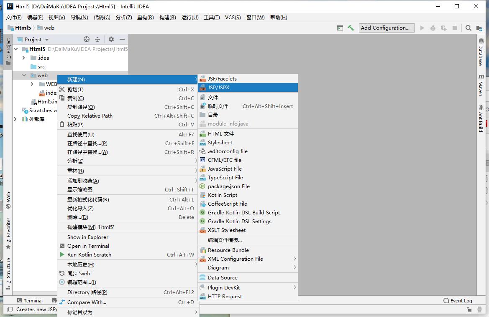Click Event Log button
The height and width of the screenshot is (317, 489).
tap(458, 300)
